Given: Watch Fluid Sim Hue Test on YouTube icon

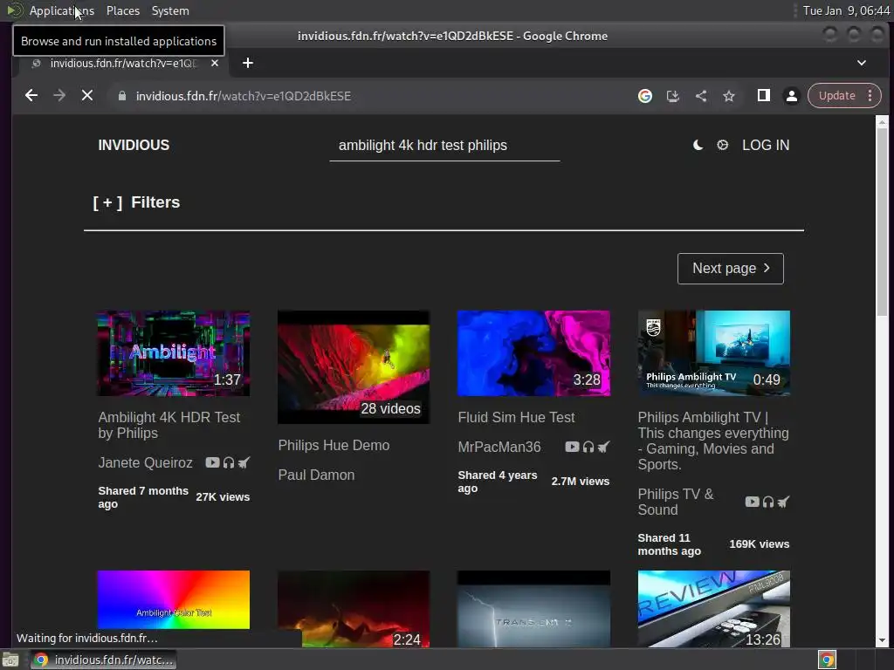Looking at the screenshot, I should click(572, 447).
